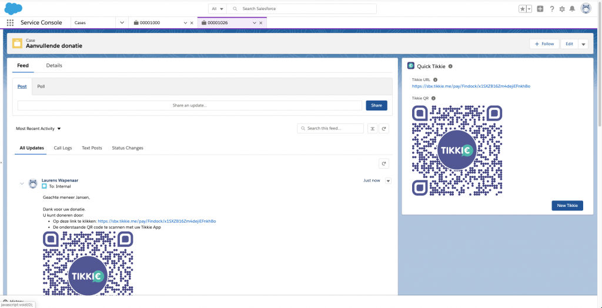
Task: Open the Most Recent Activity sort dropdown
Action: tap(39, 128)
